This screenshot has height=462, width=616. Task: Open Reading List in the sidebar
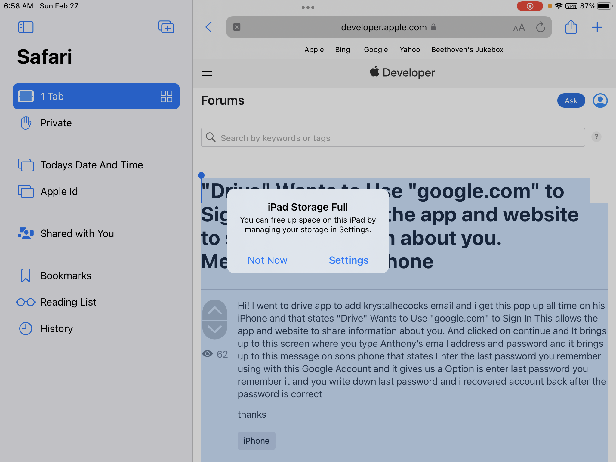pos(68,302)
